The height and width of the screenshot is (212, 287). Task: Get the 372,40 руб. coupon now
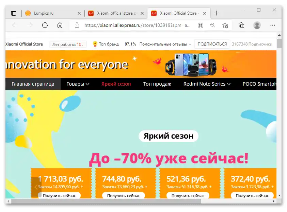coord(252,196)
